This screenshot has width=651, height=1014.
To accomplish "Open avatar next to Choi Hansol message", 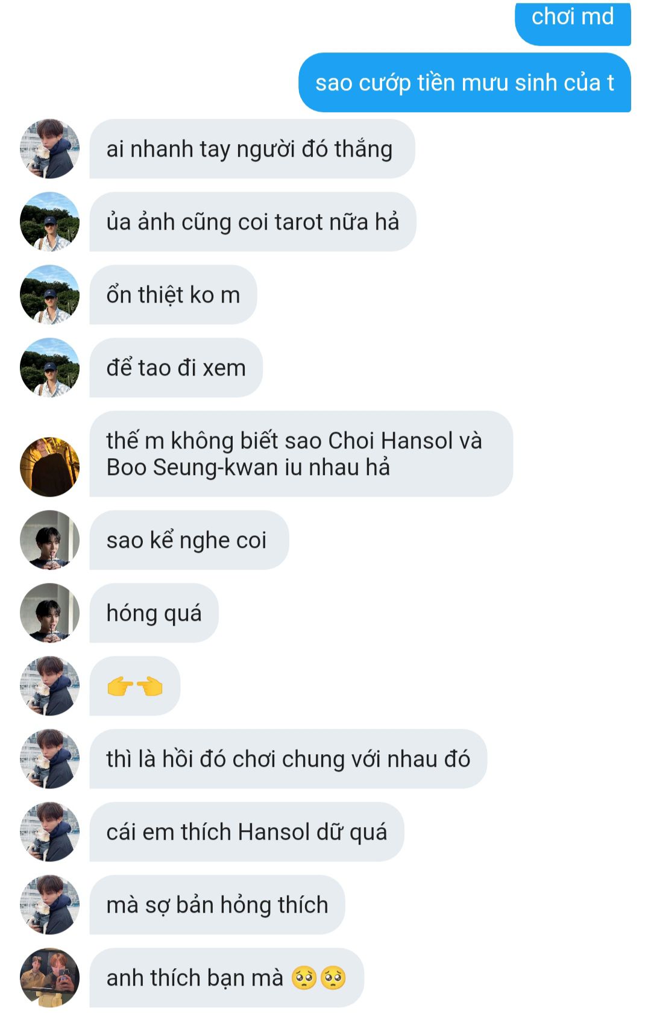I will [x=49, y=467].
